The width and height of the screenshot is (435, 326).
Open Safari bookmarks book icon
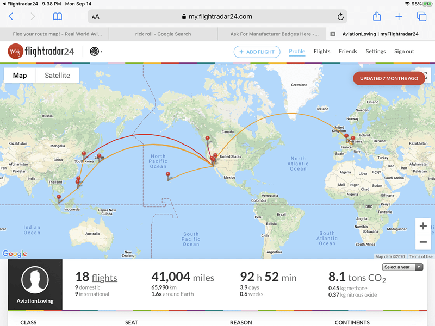(x=58, y=17)
